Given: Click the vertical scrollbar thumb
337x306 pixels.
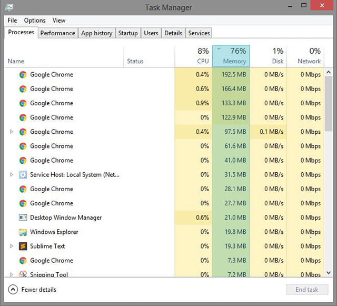Looking at the screenshot, I should coord(329,104).
